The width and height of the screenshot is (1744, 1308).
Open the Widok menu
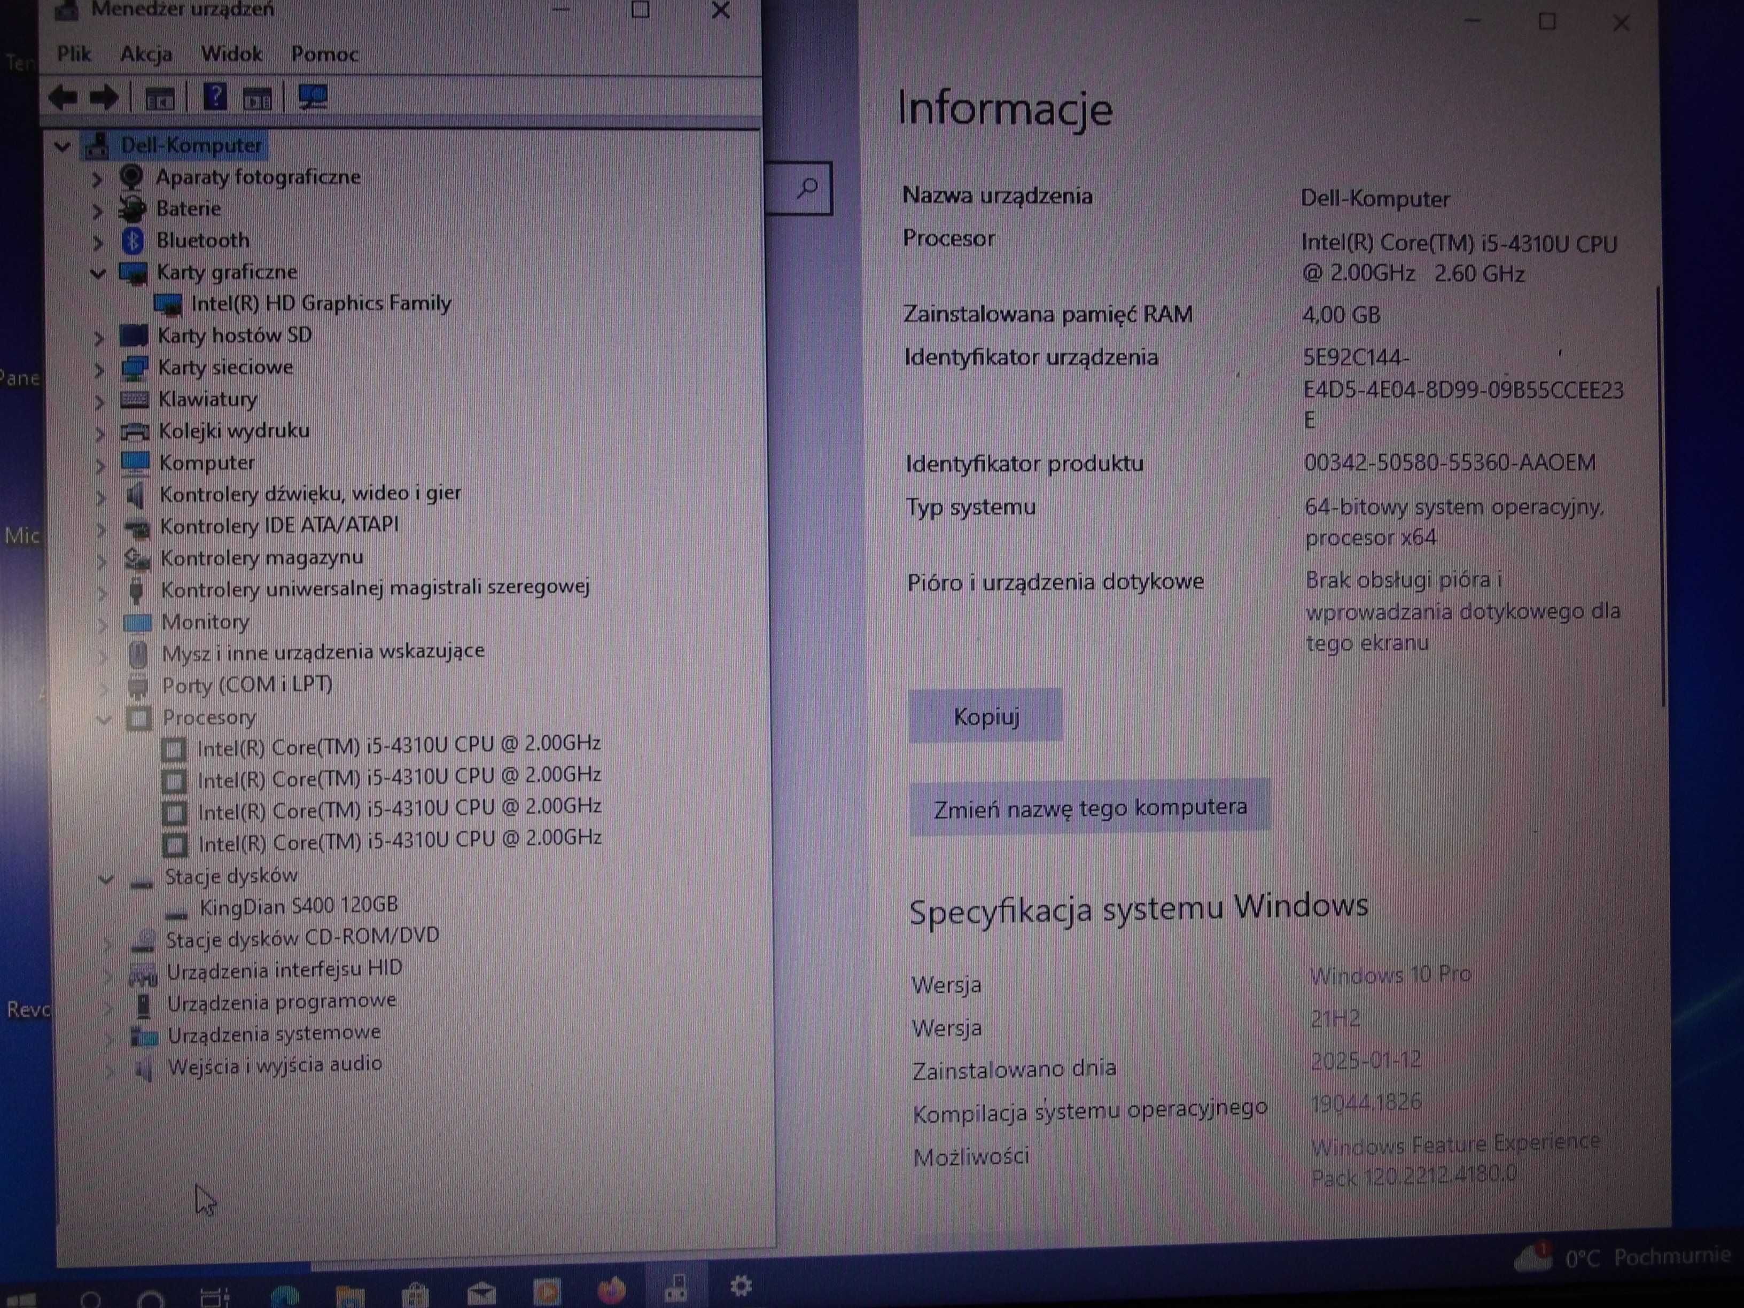[x=231, y=53]
